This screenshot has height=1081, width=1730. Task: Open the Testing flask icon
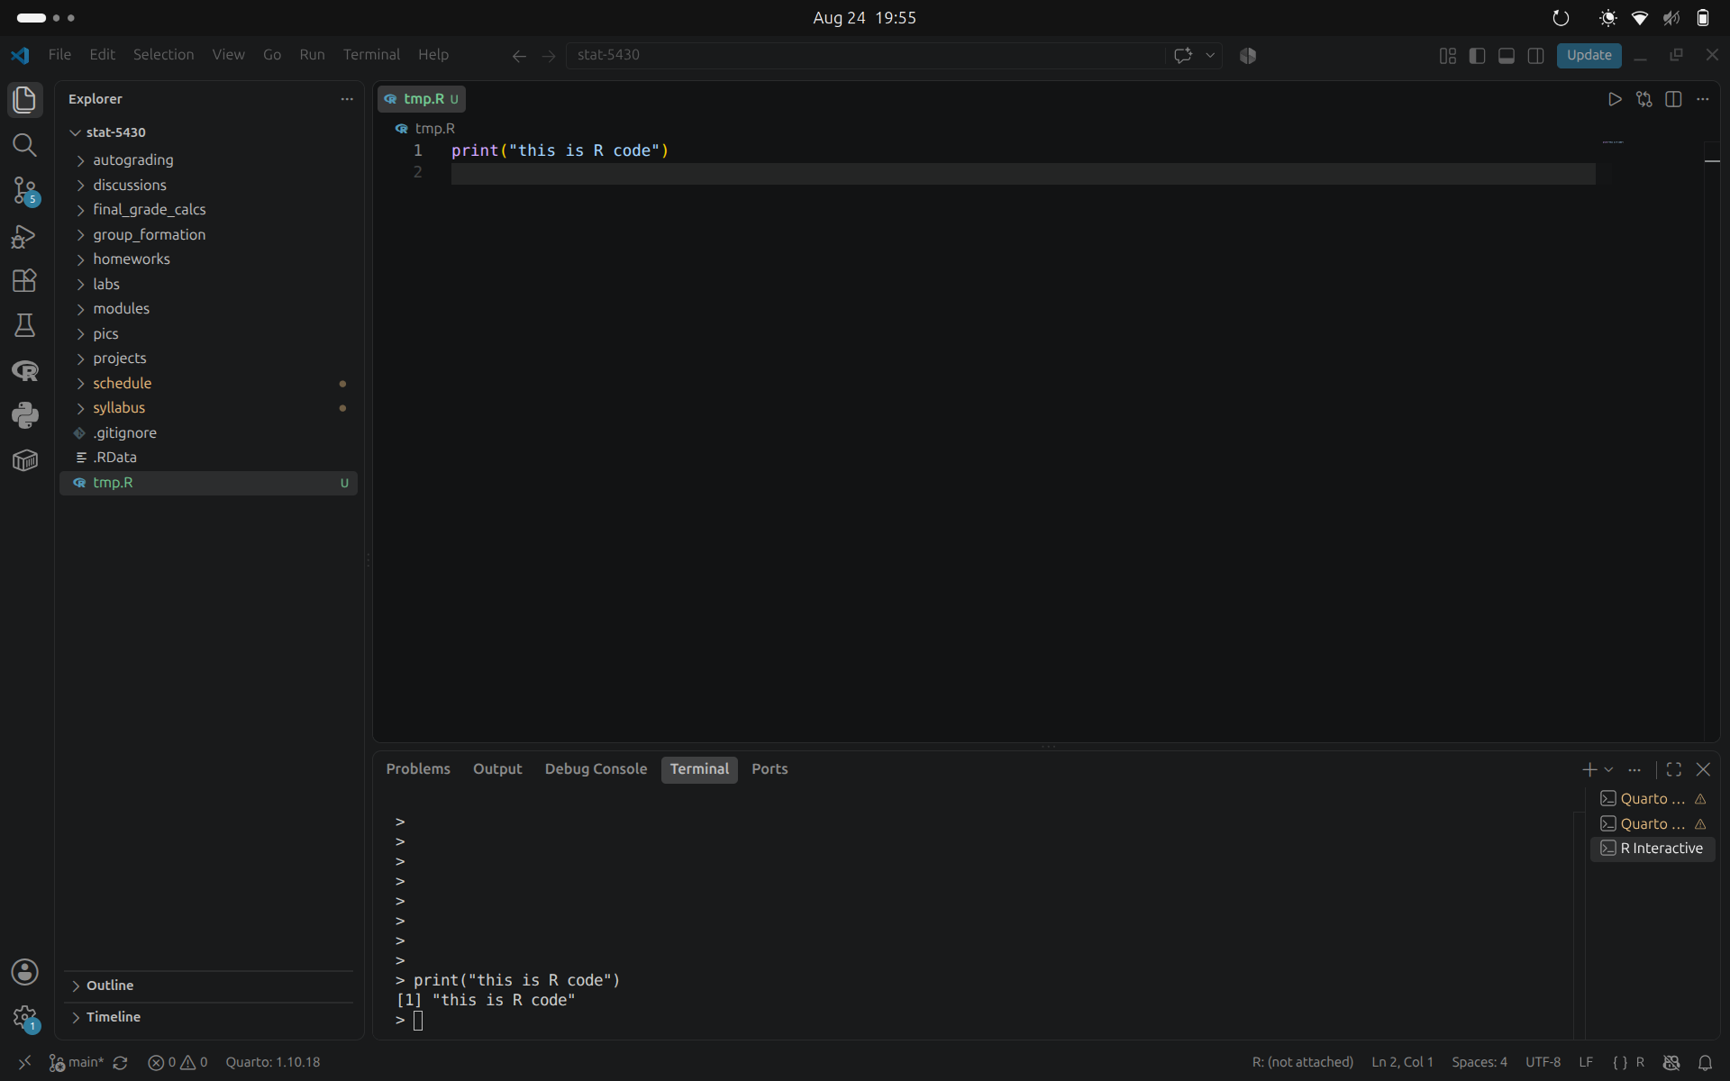pyautogui.click(x=24, y=325)
